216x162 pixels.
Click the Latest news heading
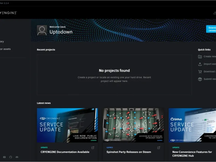[x=44, y=103]
